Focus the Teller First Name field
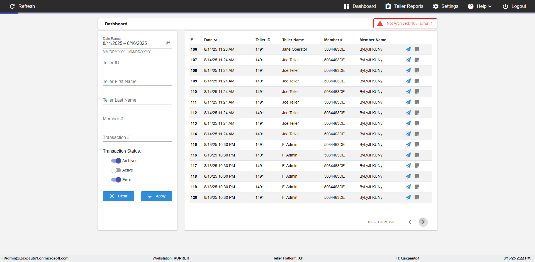Image resolution: width=535 pixels, height=262 pixels. tap(137, 82)
